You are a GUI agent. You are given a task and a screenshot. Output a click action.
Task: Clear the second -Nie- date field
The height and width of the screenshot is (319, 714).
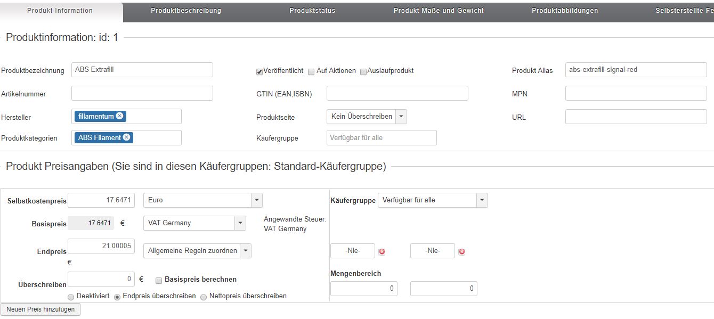tap(461, 251)
